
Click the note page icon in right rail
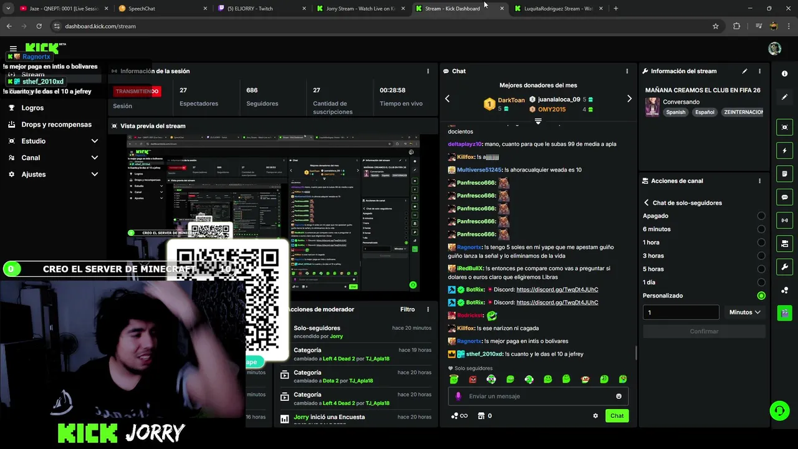(784, 174)
